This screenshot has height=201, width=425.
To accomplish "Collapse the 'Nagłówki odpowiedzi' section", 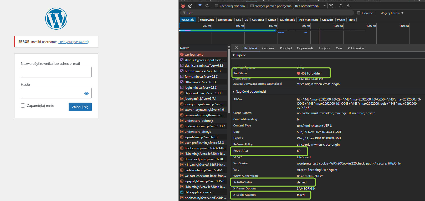I will point(233,92).
